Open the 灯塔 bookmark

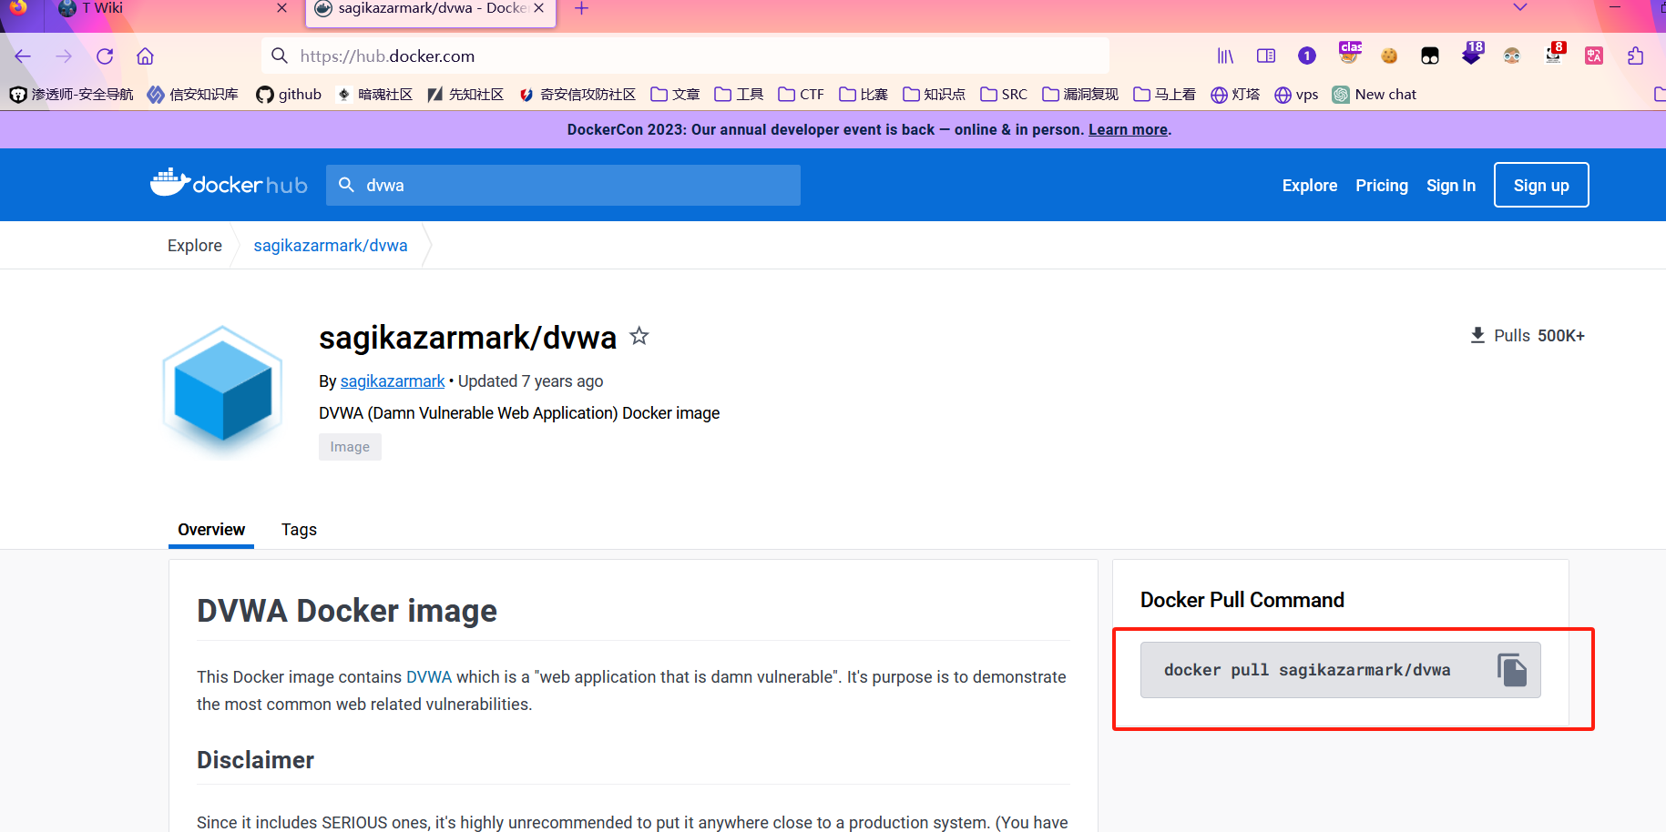(x=1235, y=95)
